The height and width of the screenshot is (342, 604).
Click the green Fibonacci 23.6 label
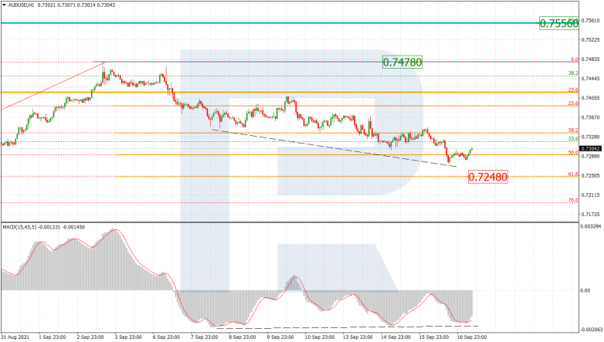point(573,139)
